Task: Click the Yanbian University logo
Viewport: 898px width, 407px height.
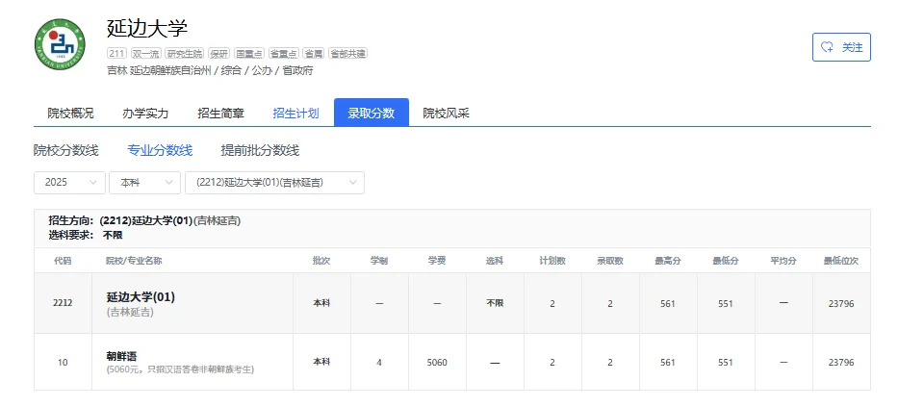Action: 60,44
